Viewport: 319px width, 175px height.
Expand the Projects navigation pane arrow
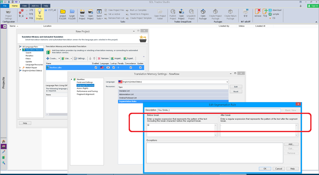pyautogui.click(x=4, y=27)
